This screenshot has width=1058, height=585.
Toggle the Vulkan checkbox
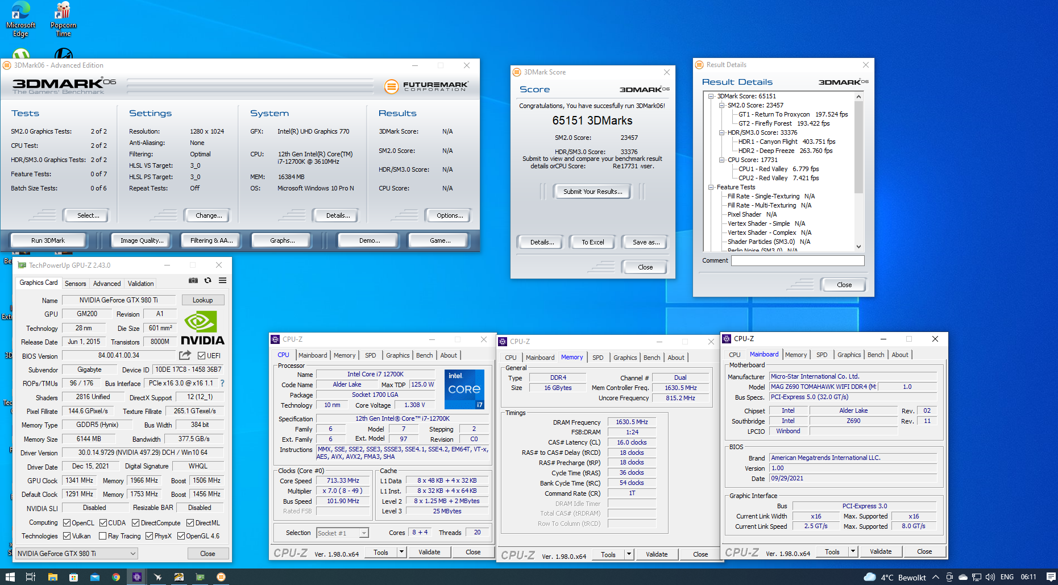(x=67, y=536)
